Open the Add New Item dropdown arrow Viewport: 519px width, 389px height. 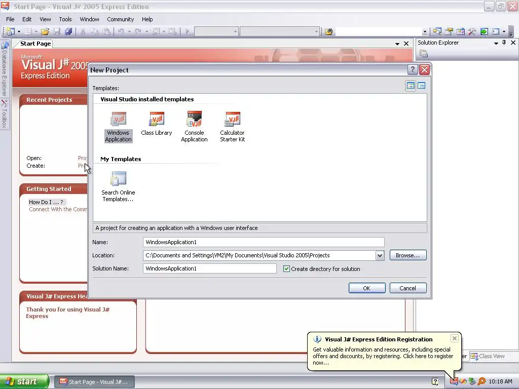pos(36,32)
